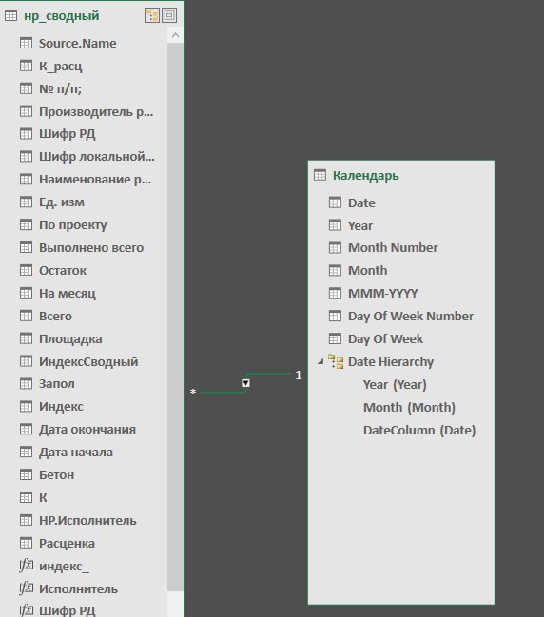Select the Выполнено всего column
This screenshot has height=617, width=544.
91,247
